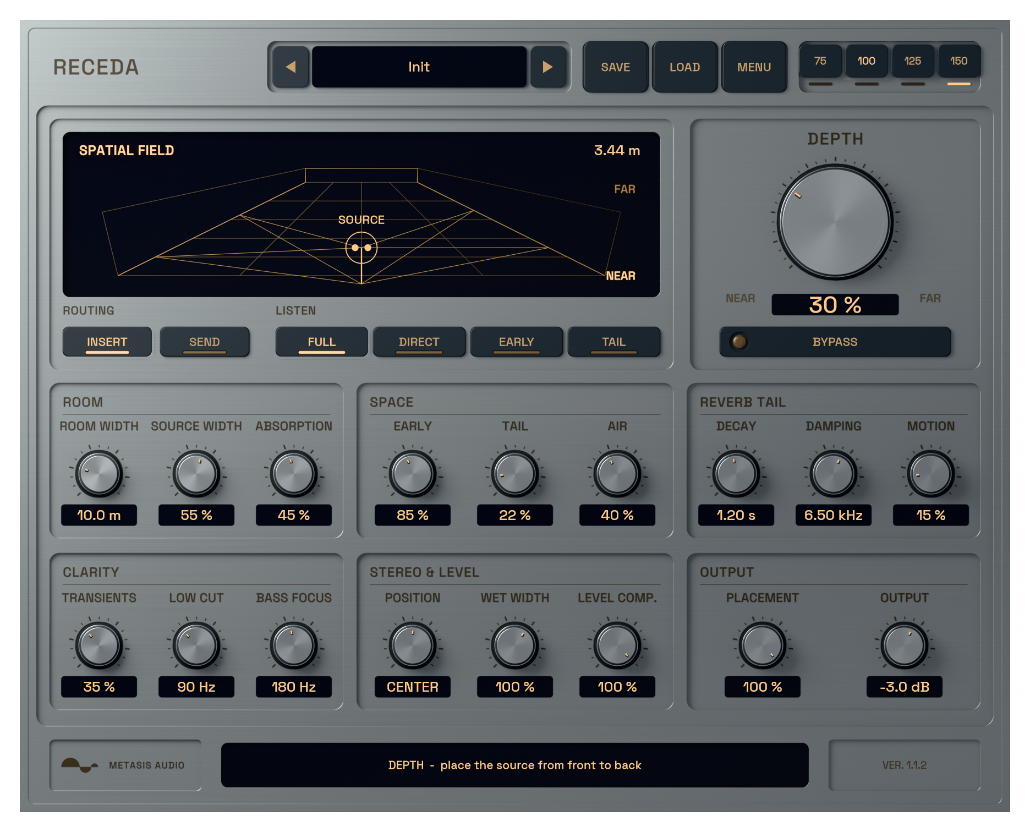This screenshot has height=832, width=1030.
Task: Click the 45 % absorption value
Action: 294,515
